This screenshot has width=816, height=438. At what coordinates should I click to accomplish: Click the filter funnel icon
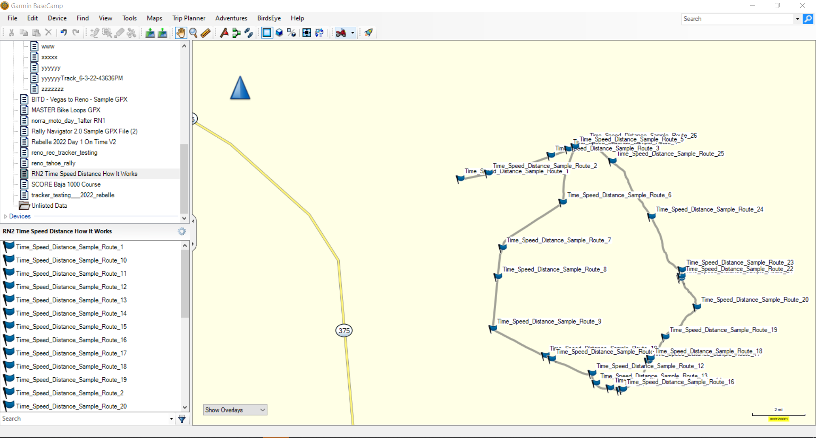(182, 419)
